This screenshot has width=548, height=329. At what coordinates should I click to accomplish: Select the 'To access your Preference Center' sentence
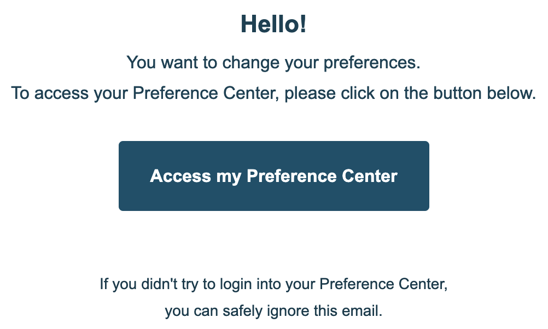point(273,93)
